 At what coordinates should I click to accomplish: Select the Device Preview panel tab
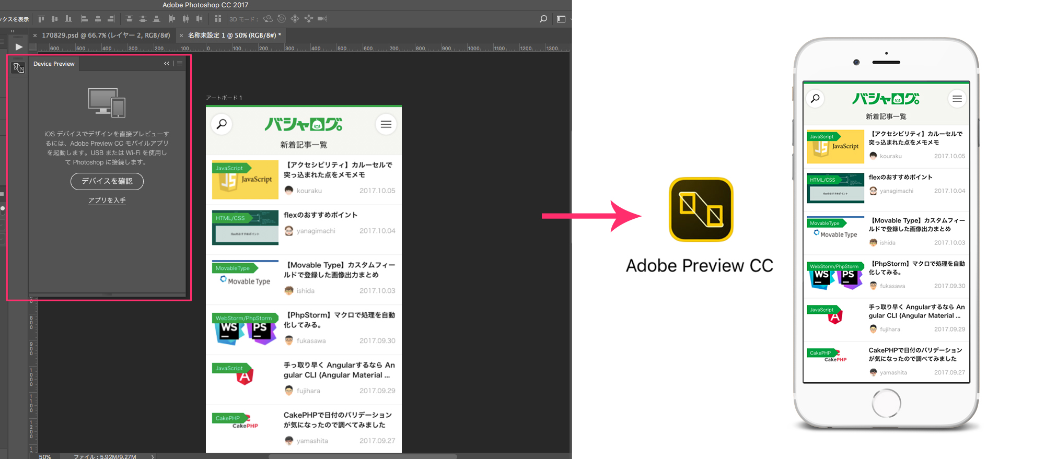pyautogui.click(x=54, y=64)
